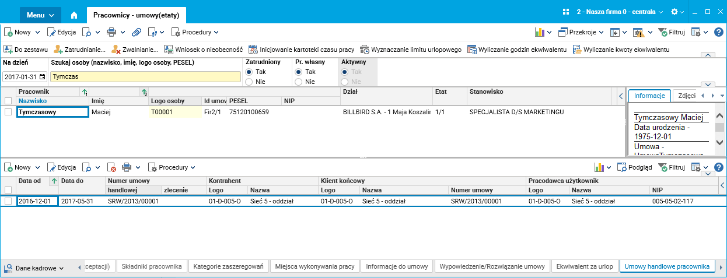This screenshot has height=278, width=727.
Task: Select Tak under Pr. własny
Action: [299, 72]
